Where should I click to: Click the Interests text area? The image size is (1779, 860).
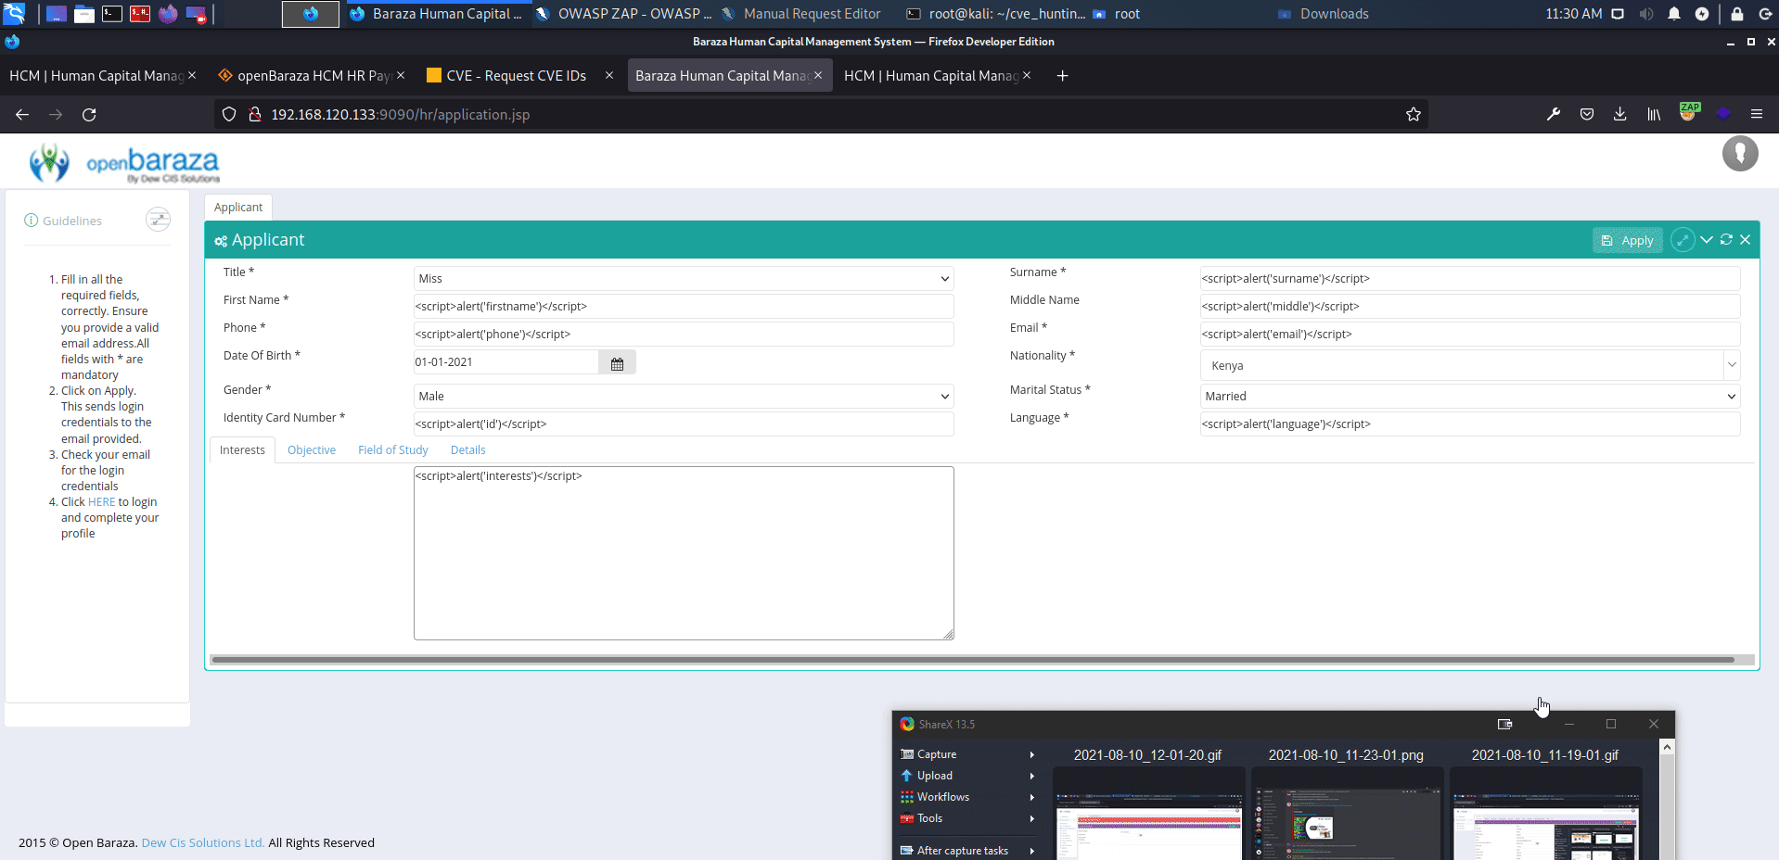[684, 553]
